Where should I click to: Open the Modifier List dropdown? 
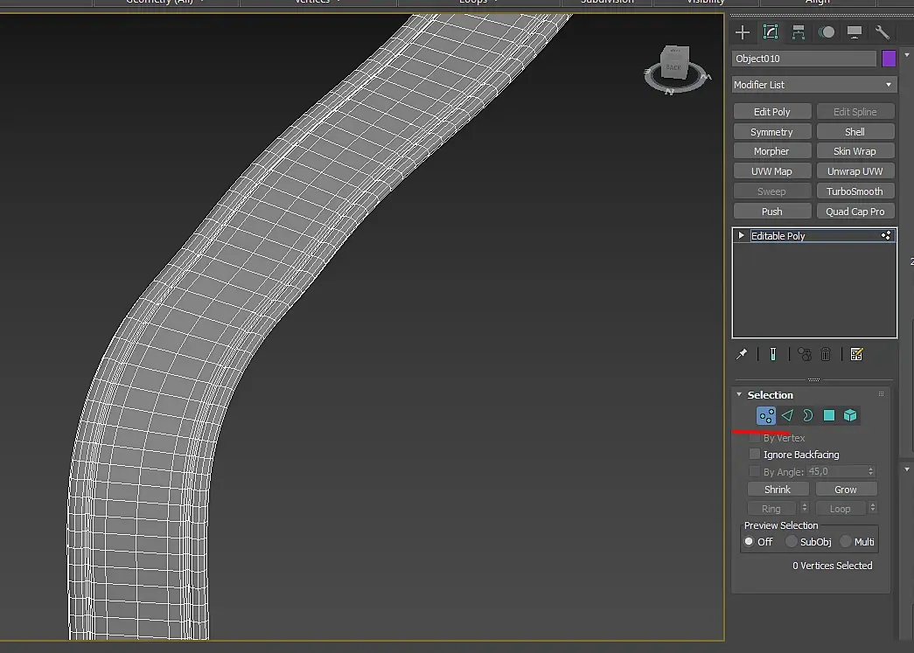click(813, 85)
